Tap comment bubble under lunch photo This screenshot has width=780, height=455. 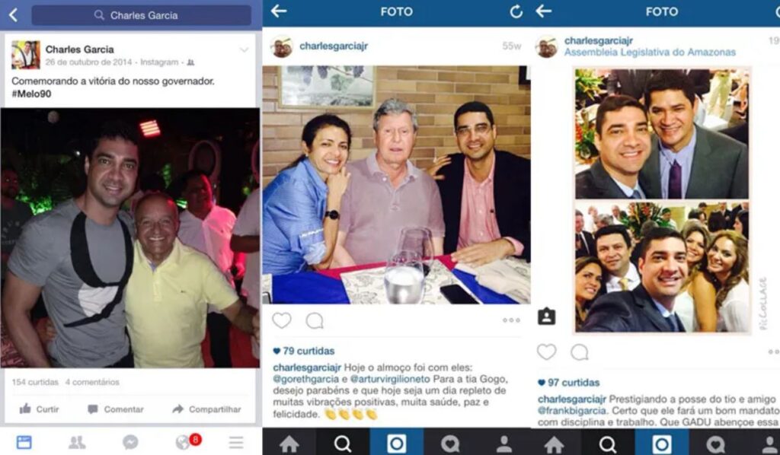[x=315, y=321]
